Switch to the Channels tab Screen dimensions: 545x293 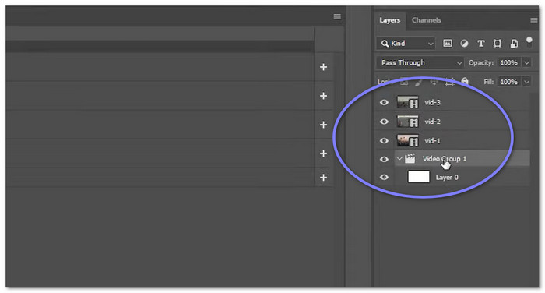(x=426, y=20)
